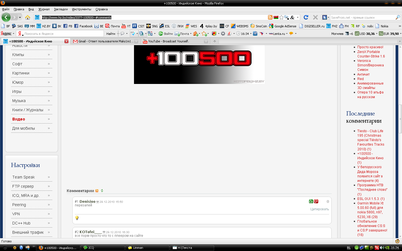Bookmark this page with the star icon

(281, 17)
